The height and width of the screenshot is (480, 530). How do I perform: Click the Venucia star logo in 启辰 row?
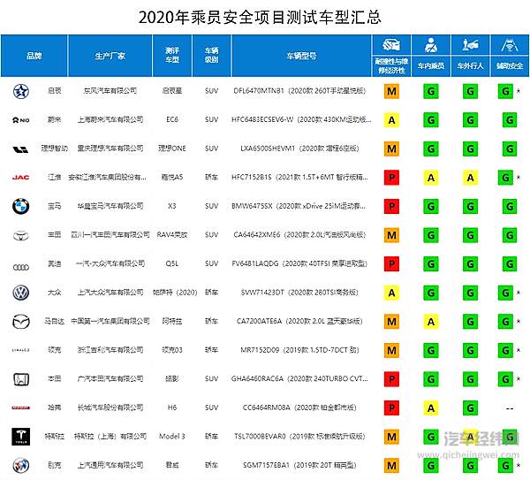click(21, 91)
